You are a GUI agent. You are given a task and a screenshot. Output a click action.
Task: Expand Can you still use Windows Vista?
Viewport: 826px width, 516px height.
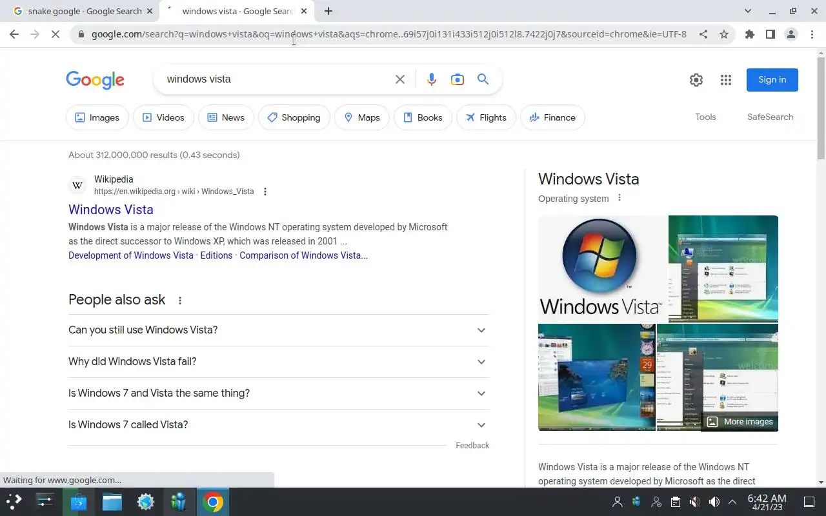tap(279, 330)
